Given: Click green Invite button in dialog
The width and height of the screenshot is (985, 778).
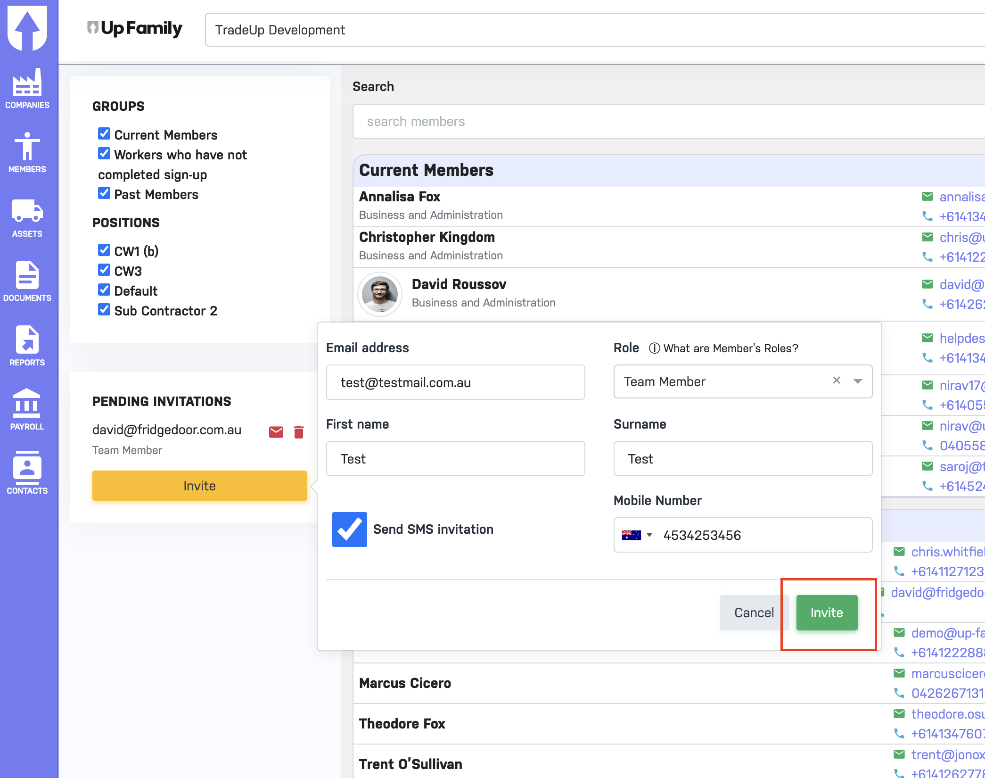Looking at the screenshot, I should click(827, 612).
